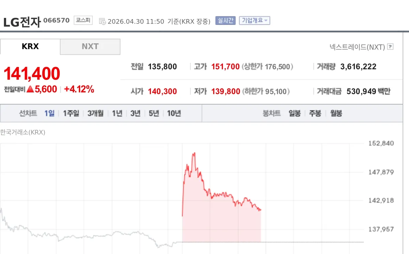Select the 봉차트 candlestick chart view

point(272,113)
